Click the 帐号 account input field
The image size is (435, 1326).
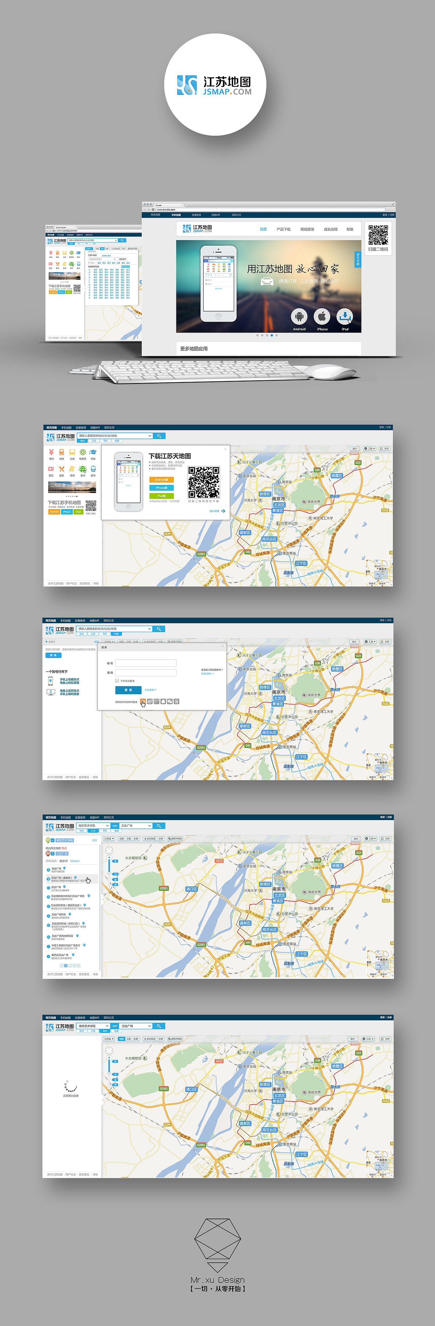[x=146, y=663]
